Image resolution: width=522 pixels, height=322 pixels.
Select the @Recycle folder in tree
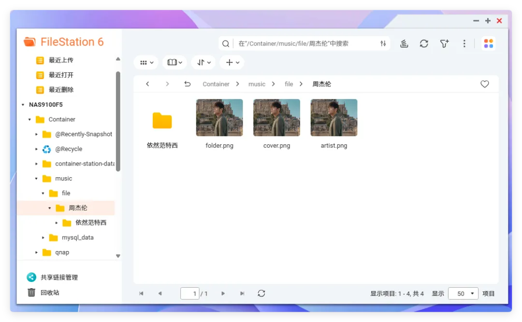[69, 149]
